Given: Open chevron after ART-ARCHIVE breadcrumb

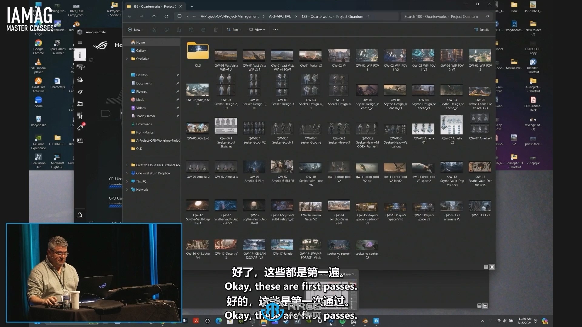Looking at the screenshot, I should pos(296,16).
